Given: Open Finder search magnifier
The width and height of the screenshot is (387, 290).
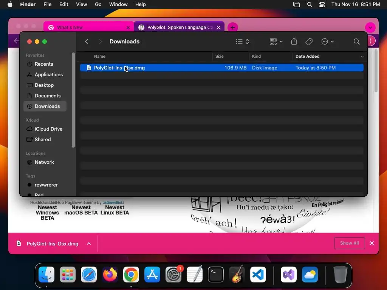Looking at the screenshot, I should pos(356,42).
